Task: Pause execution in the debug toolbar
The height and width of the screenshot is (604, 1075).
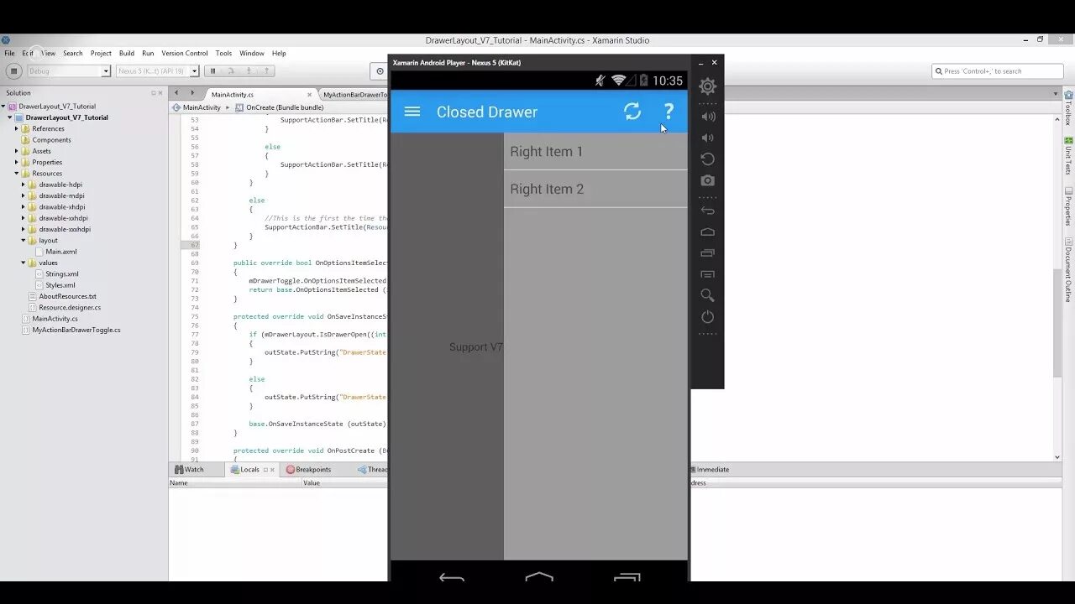Action: 213,71
